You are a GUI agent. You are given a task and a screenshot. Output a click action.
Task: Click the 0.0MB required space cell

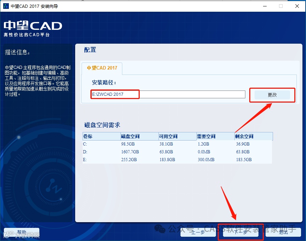click(x=204, y=152)
